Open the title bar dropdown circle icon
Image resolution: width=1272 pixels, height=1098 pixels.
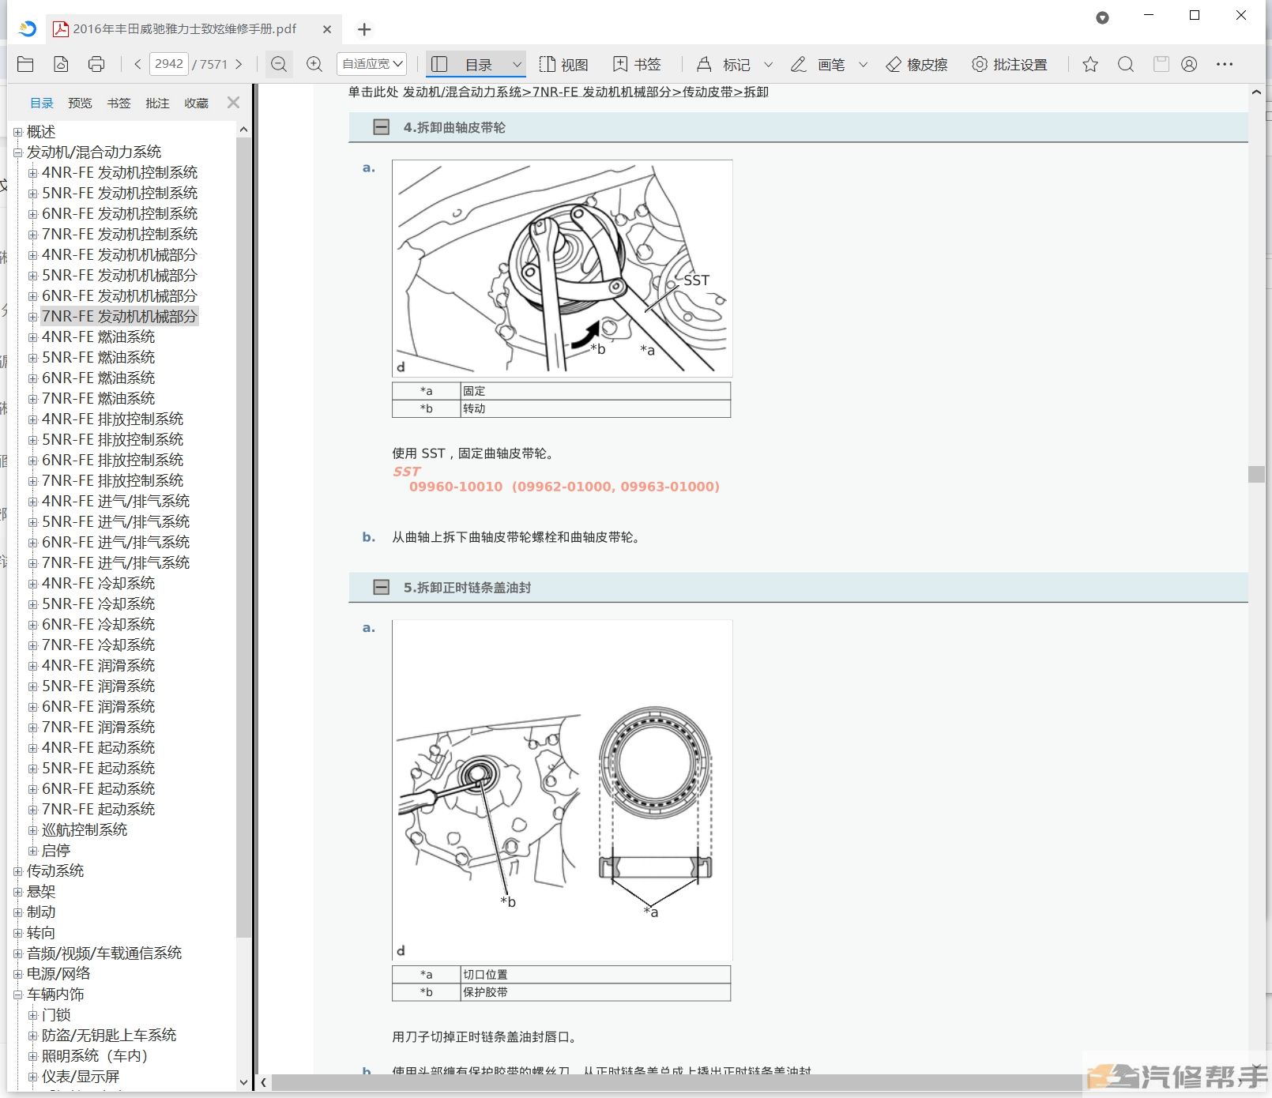pos(1102,17)
